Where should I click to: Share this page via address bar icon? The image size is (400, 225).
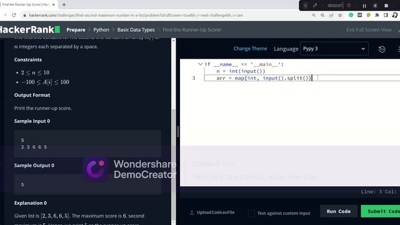click(x=331, y=15)
